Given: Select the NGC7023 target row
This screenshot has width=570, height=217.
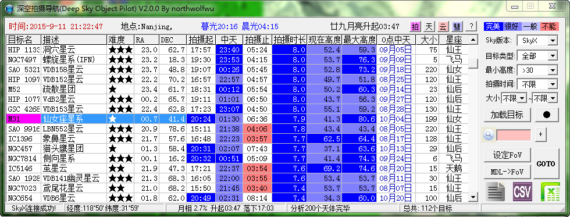Looking at the screenshot, I should coord(238,188).
